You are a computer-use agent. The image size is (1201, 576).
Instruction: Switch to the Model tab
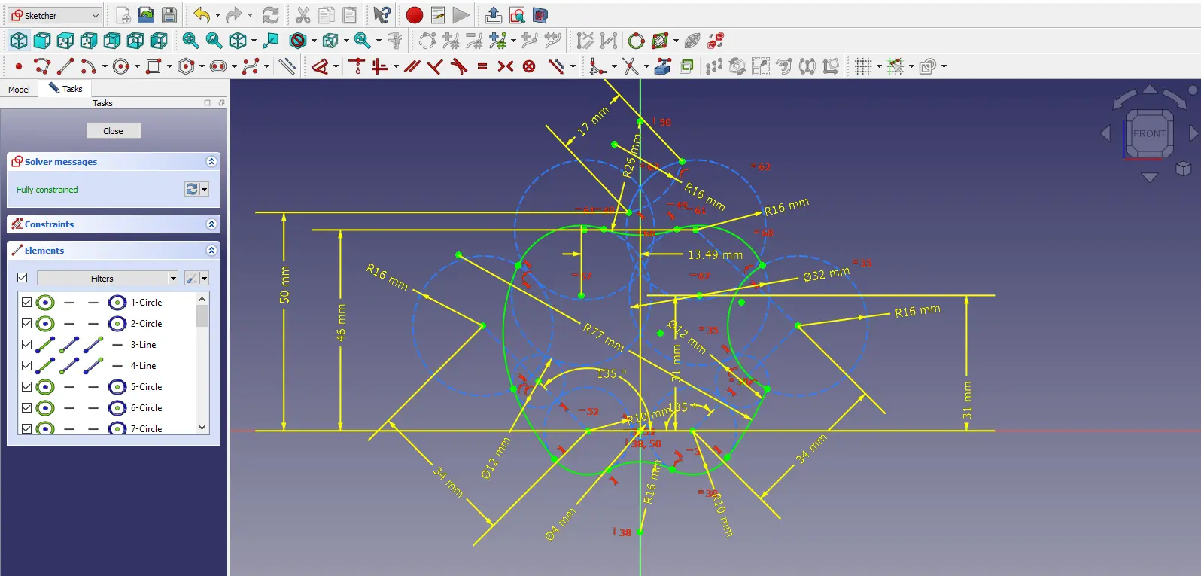pos(19,89)
